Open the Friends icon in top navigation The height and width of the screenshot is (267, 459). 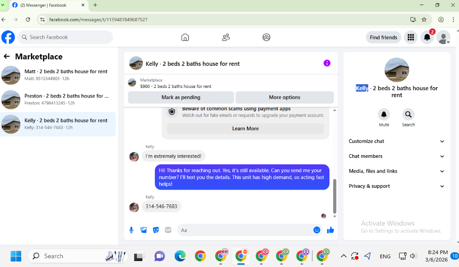226,37
